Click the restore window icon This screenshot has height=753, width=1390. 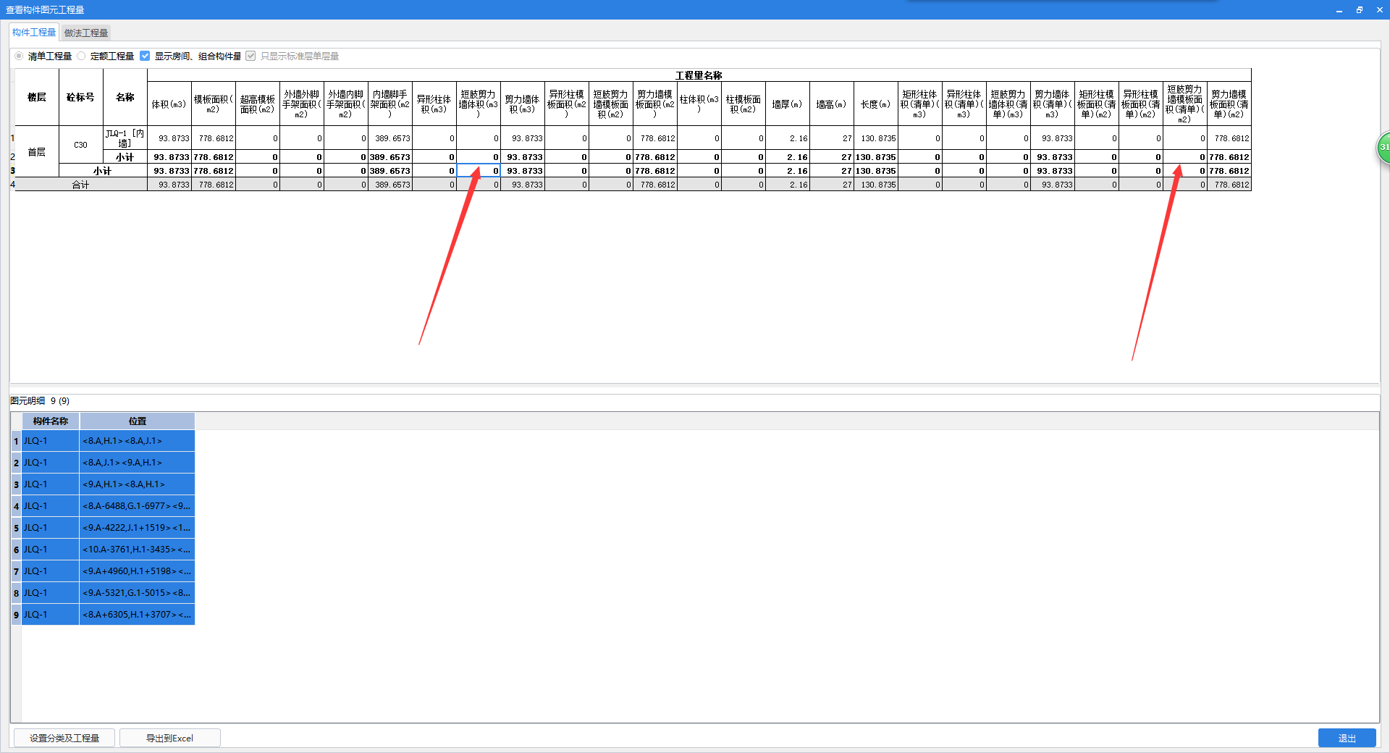tap(1360, 10)
